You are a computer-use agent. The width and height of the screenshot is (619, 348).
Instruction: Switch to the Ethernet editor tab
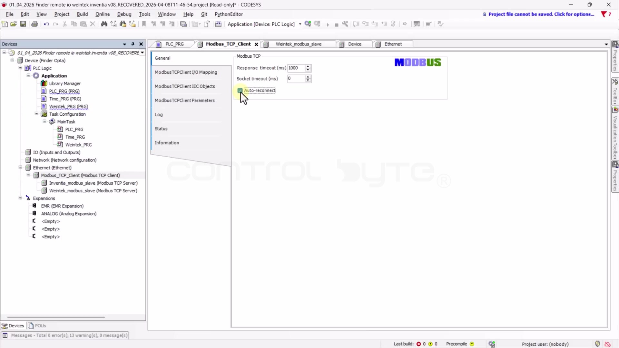[x=393, y=44]
